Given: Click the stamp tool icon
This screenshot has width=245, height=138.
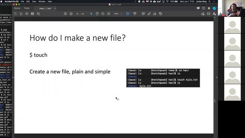Looking at the screenshot, I should point(160,14).
